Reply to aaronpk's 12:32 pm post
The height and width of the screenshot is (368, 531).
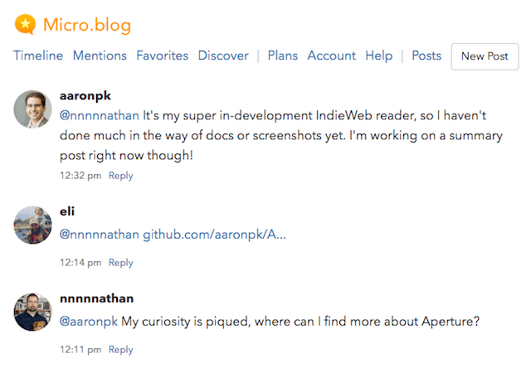(x=121, y=176)
